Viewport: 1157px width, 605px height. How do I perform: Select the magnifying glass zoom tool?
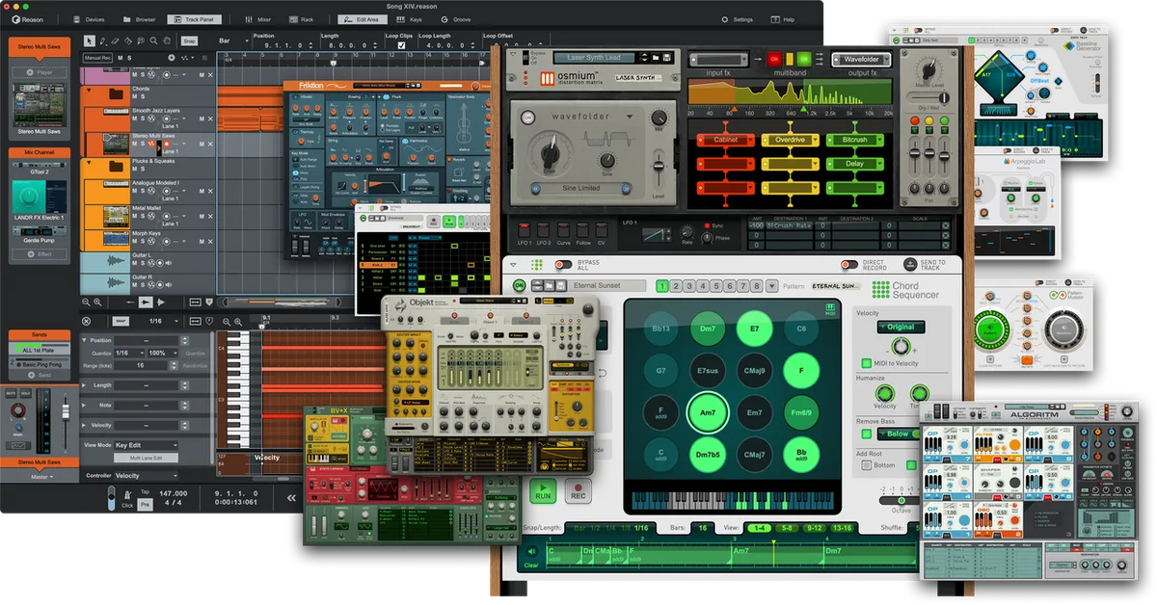(153, 40)
